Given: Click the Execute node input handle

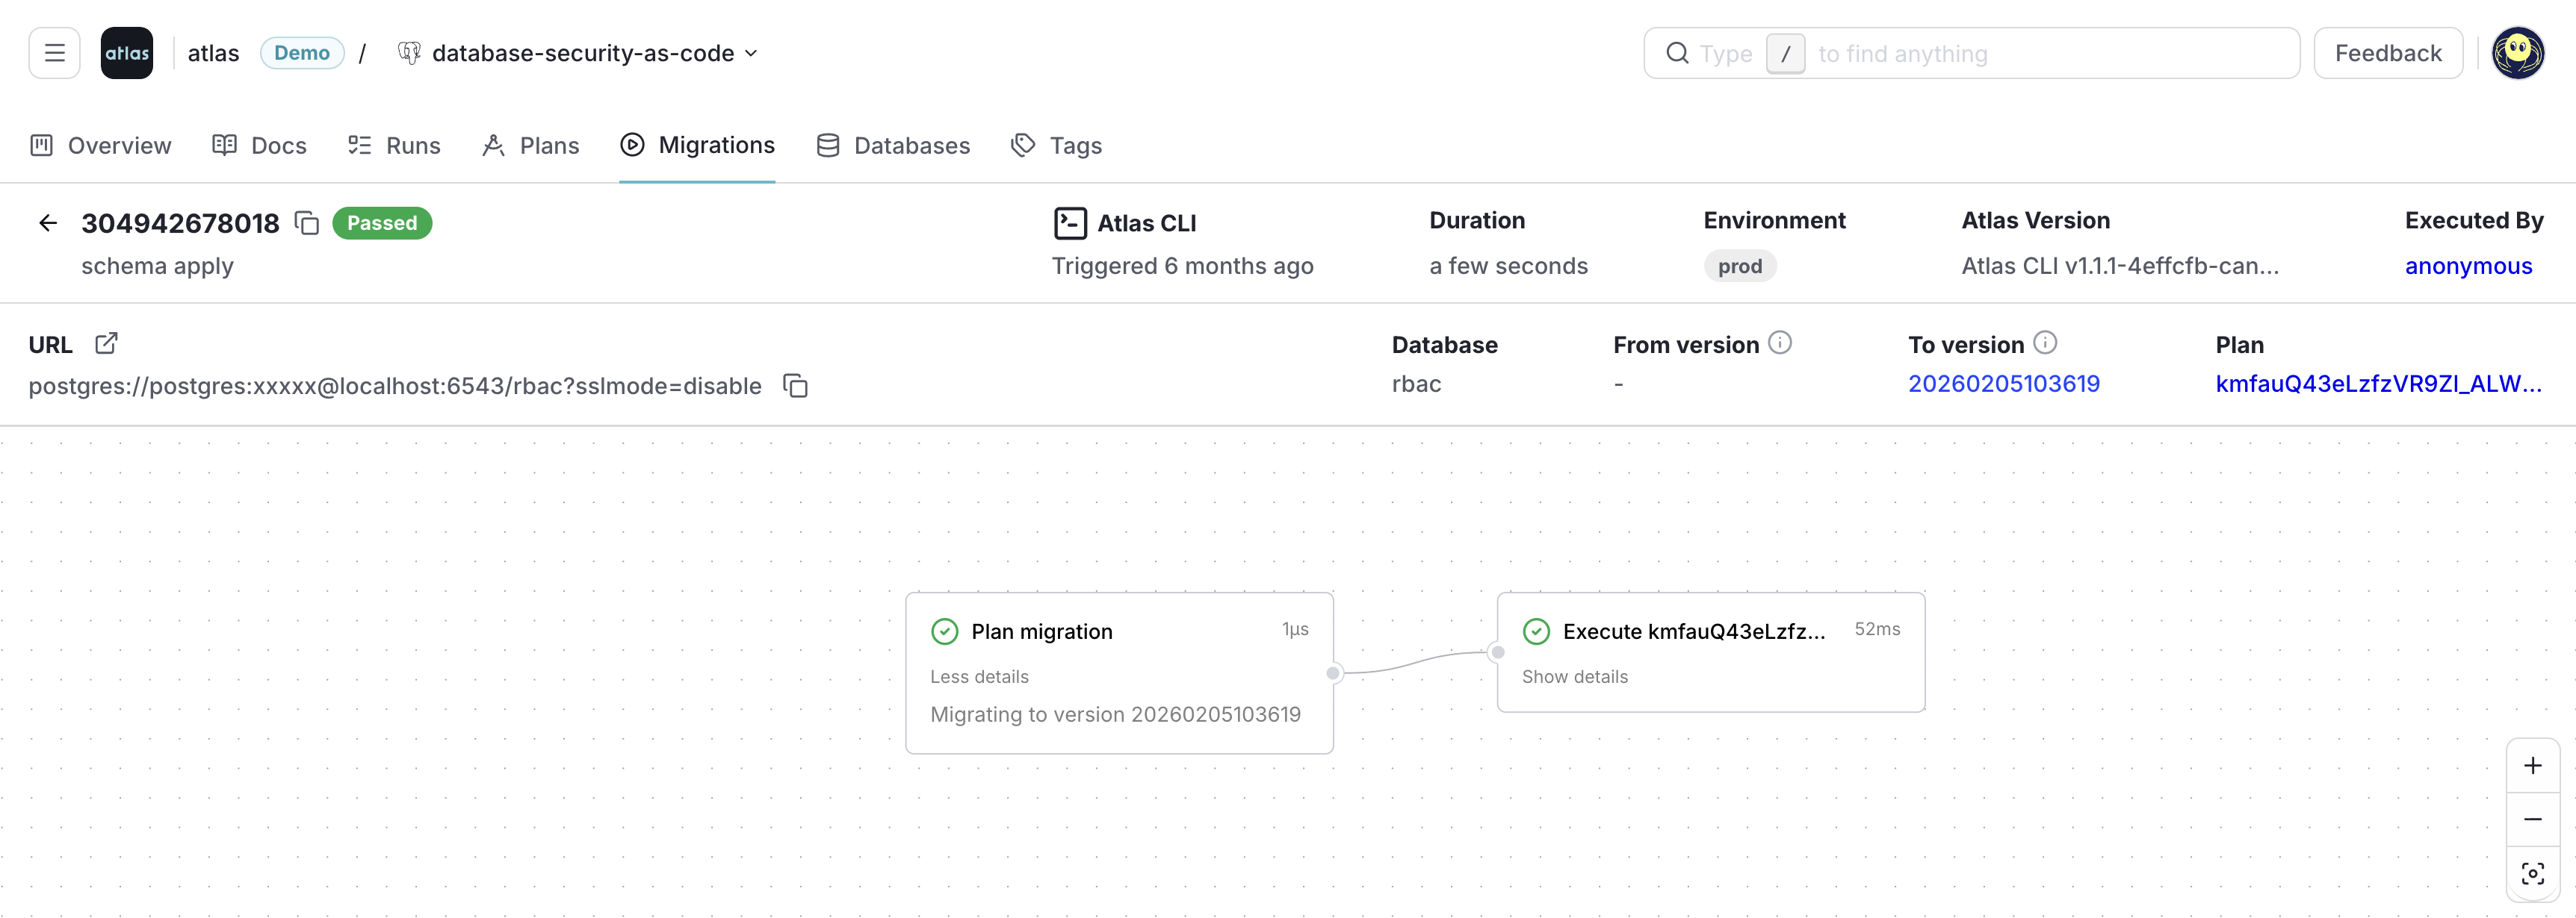Looking at the screenshot, I should tap(1498, 652).
